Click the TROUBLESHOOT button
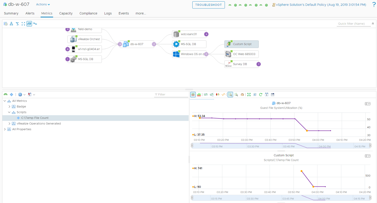The height and width of the screenshot is (203, 377). pyautogui.click(x=208, y=5)
